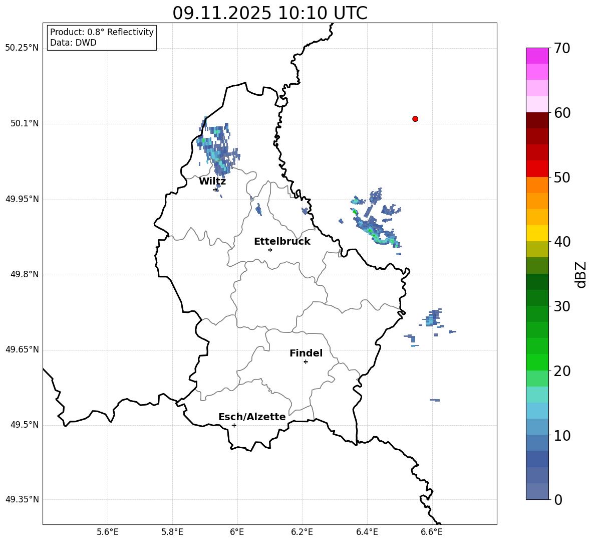
Task: Click the 50.25°N latitude label
Action: pos(22,48)
